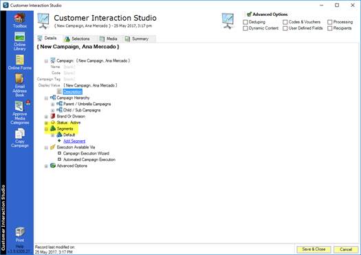Click the application icon in title bar
The width and height of the screenshot is (361, 255).
point(6,5)
